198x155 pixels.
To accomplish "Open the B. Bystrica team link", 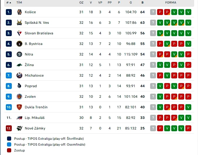I will pos(33,44).
